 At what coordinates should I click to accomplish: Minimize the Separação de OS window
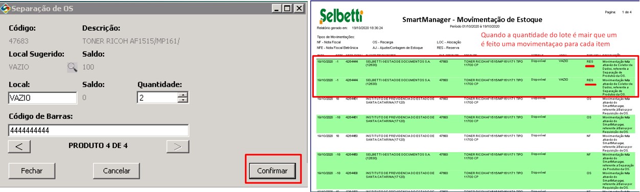[278, 9]
